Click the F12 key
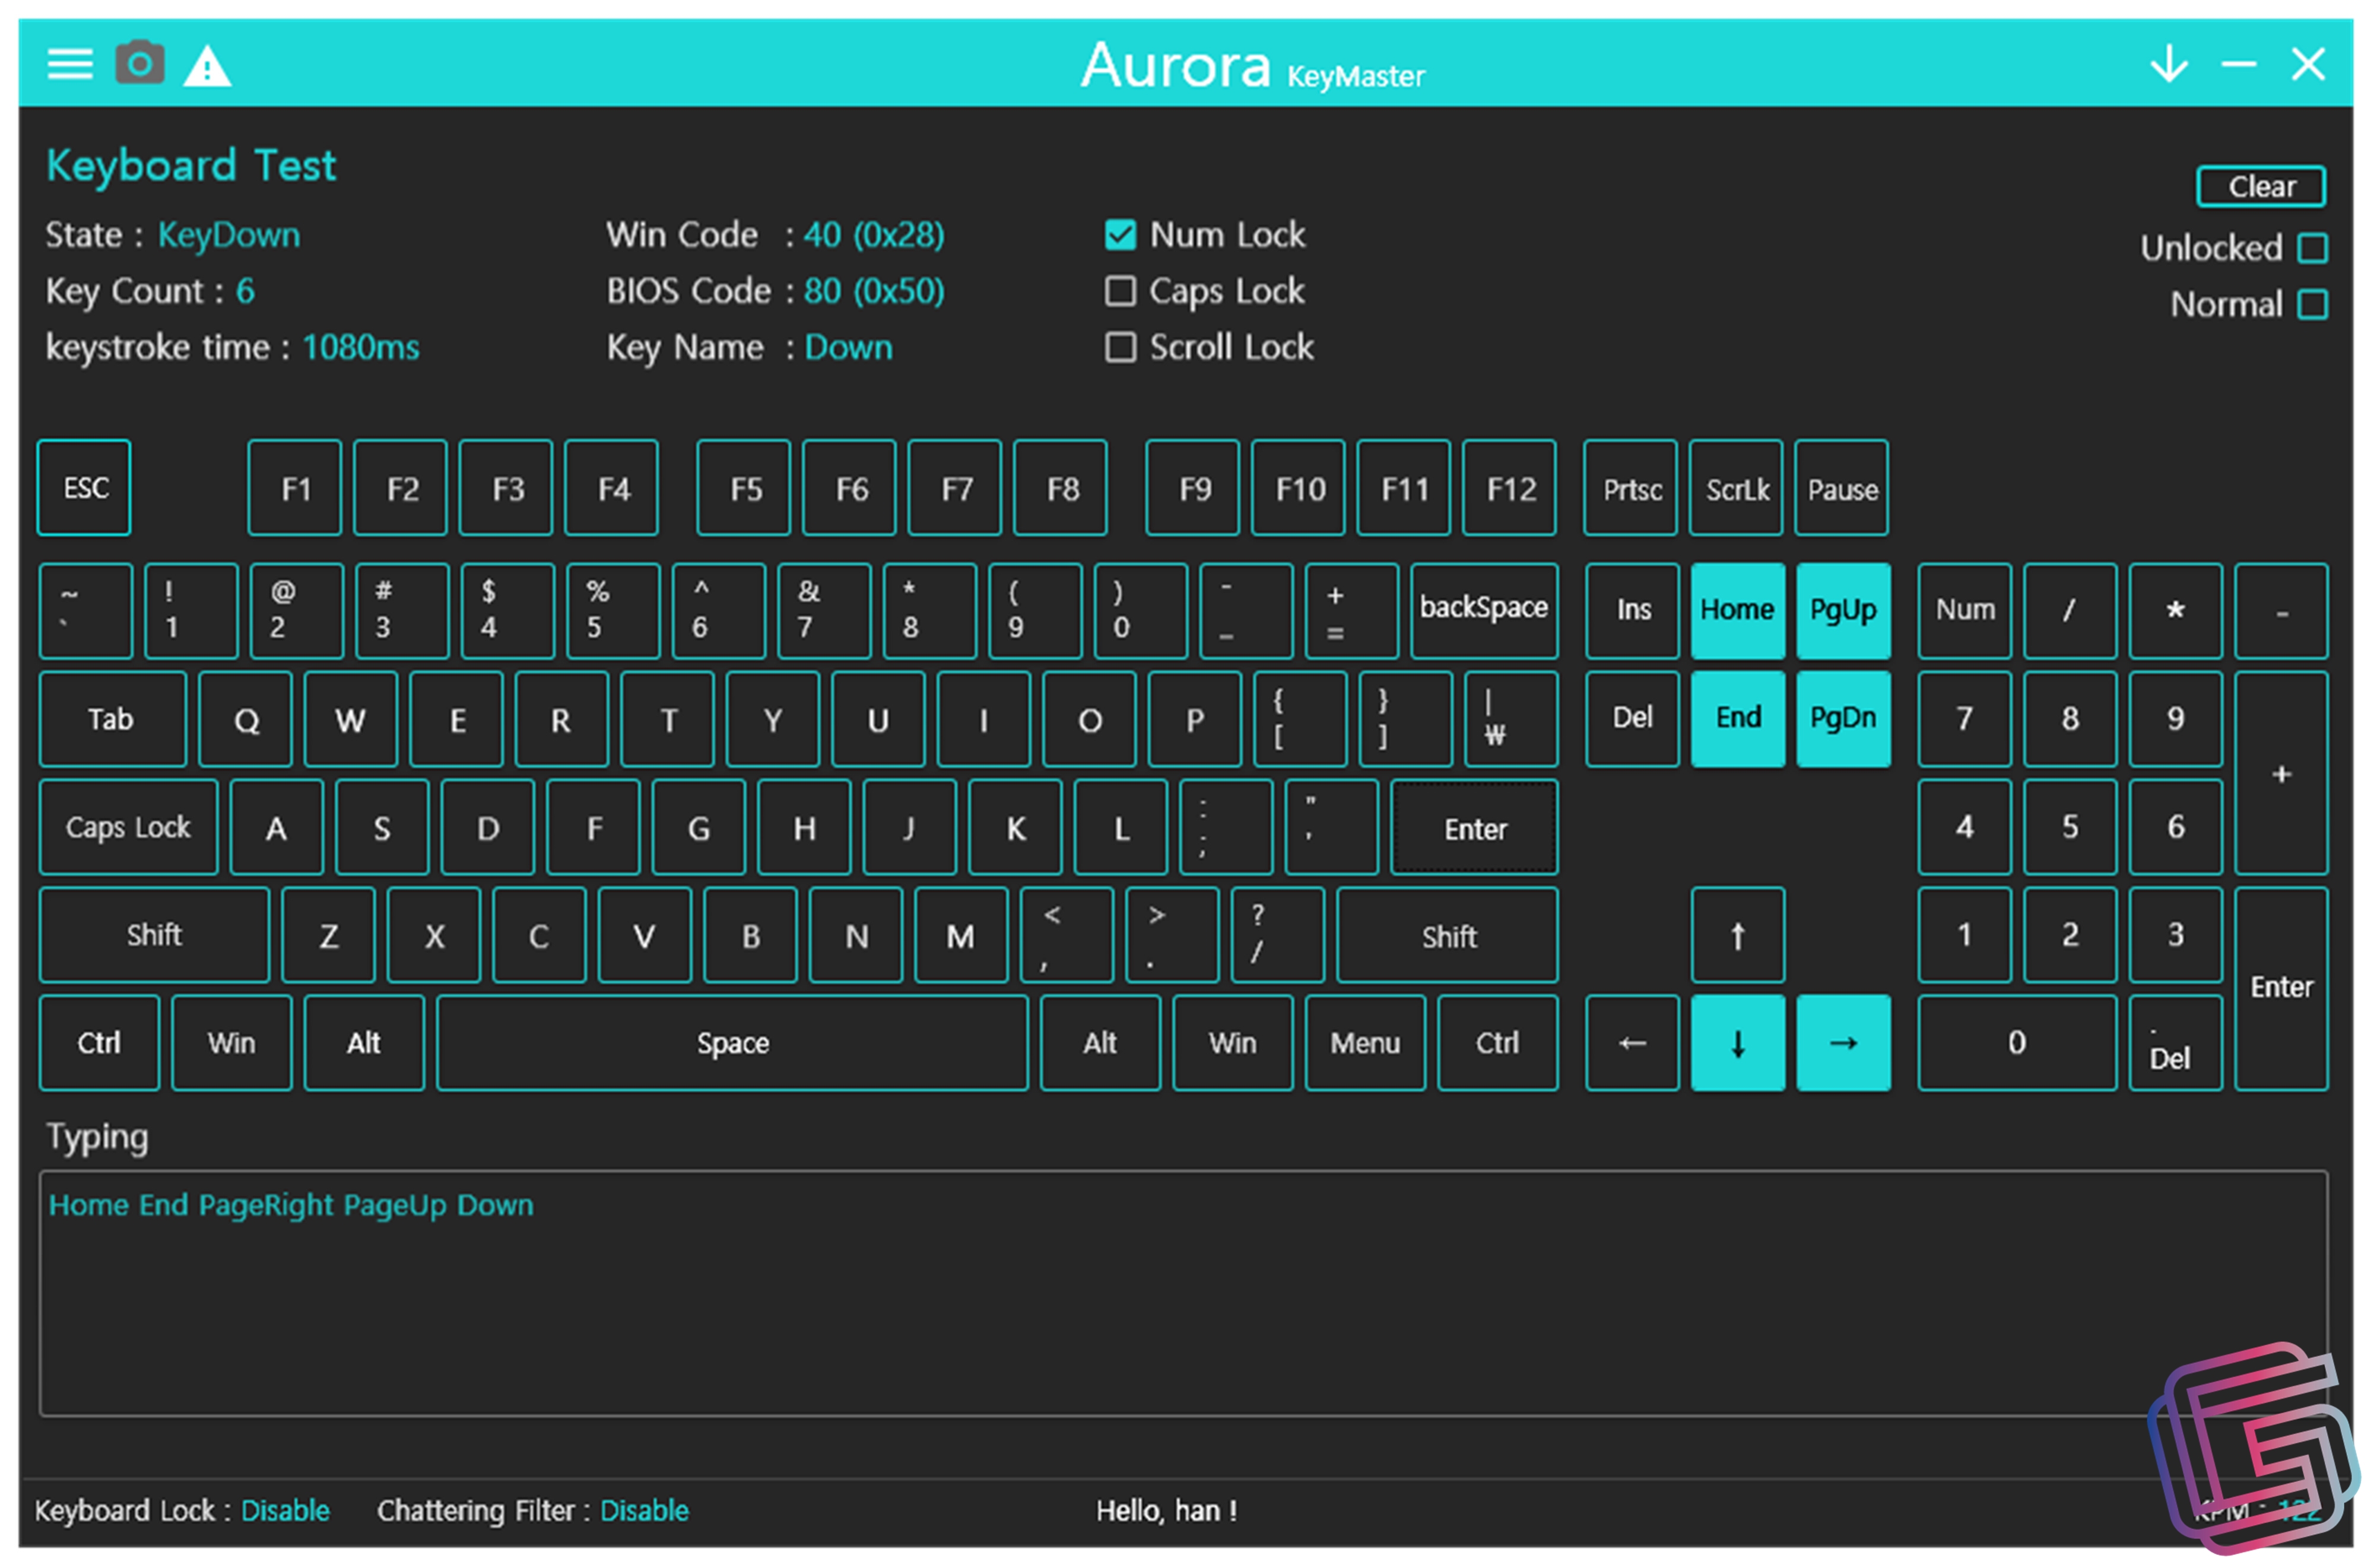Image resolution: width=2374 pixels, height=1568 pixels. pyautogui.click(x=1509, y=488)
